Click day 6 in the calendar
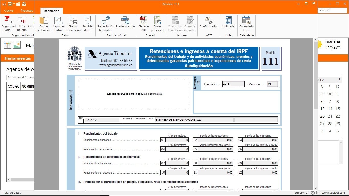Image resolution: width=349 pixels, height=196 pixels. click(322, 102)
